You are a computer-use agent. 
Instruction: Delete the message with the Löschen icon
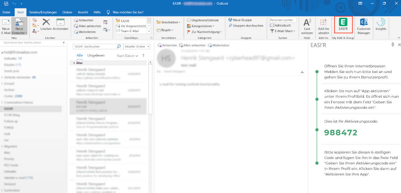pos(46,25)
